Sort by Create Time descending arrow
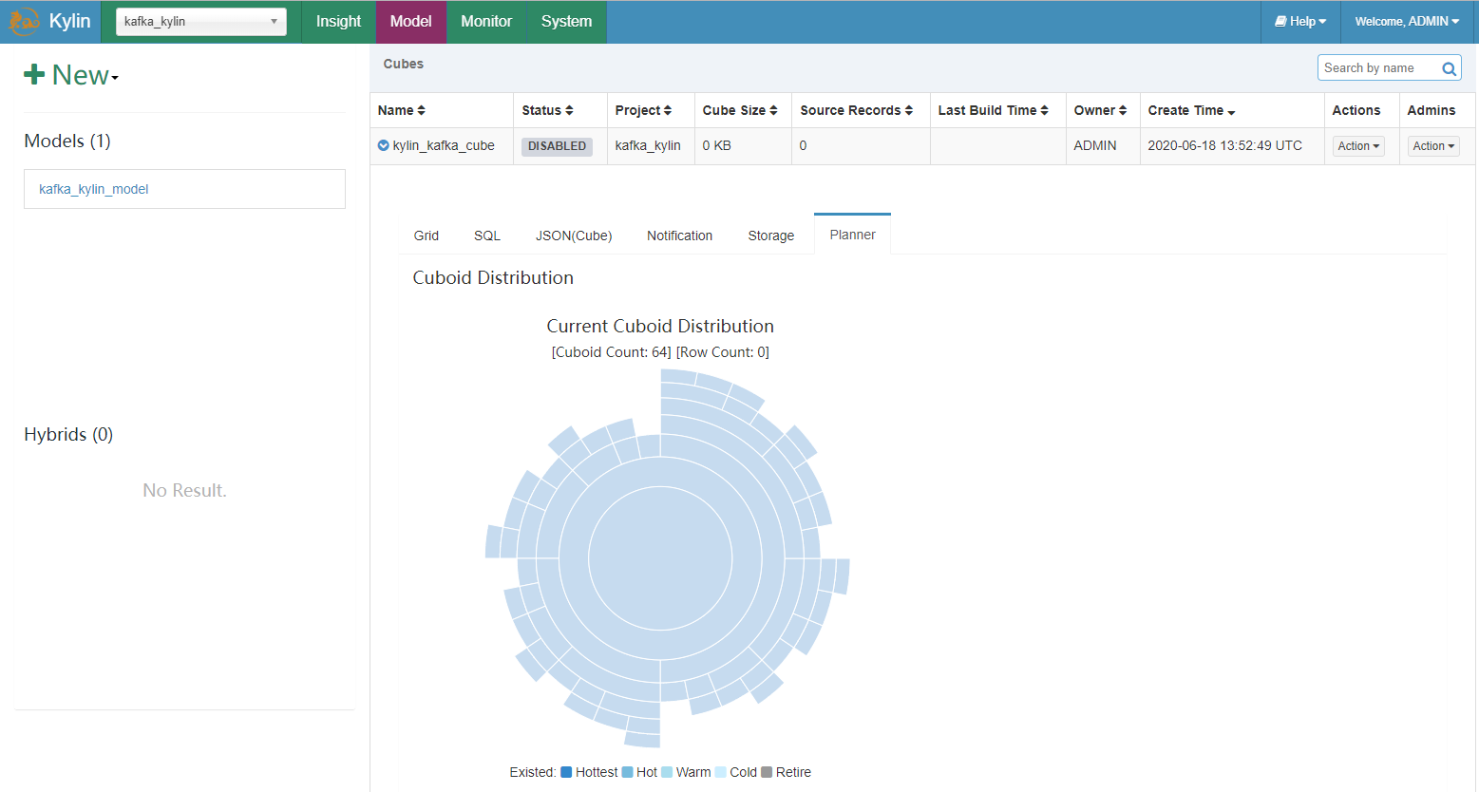Viewport: 1479px width, 792px height. click(1231, 112)
